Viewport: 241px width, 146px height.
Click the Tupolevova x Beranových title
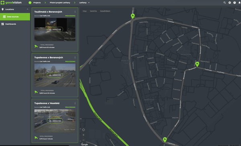(49, 58)
